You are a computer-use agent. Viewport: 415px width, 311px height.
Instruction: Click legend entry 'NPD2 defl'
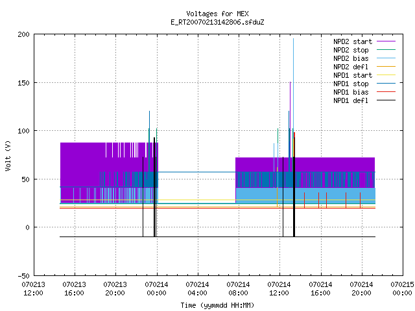click(351, 67)
